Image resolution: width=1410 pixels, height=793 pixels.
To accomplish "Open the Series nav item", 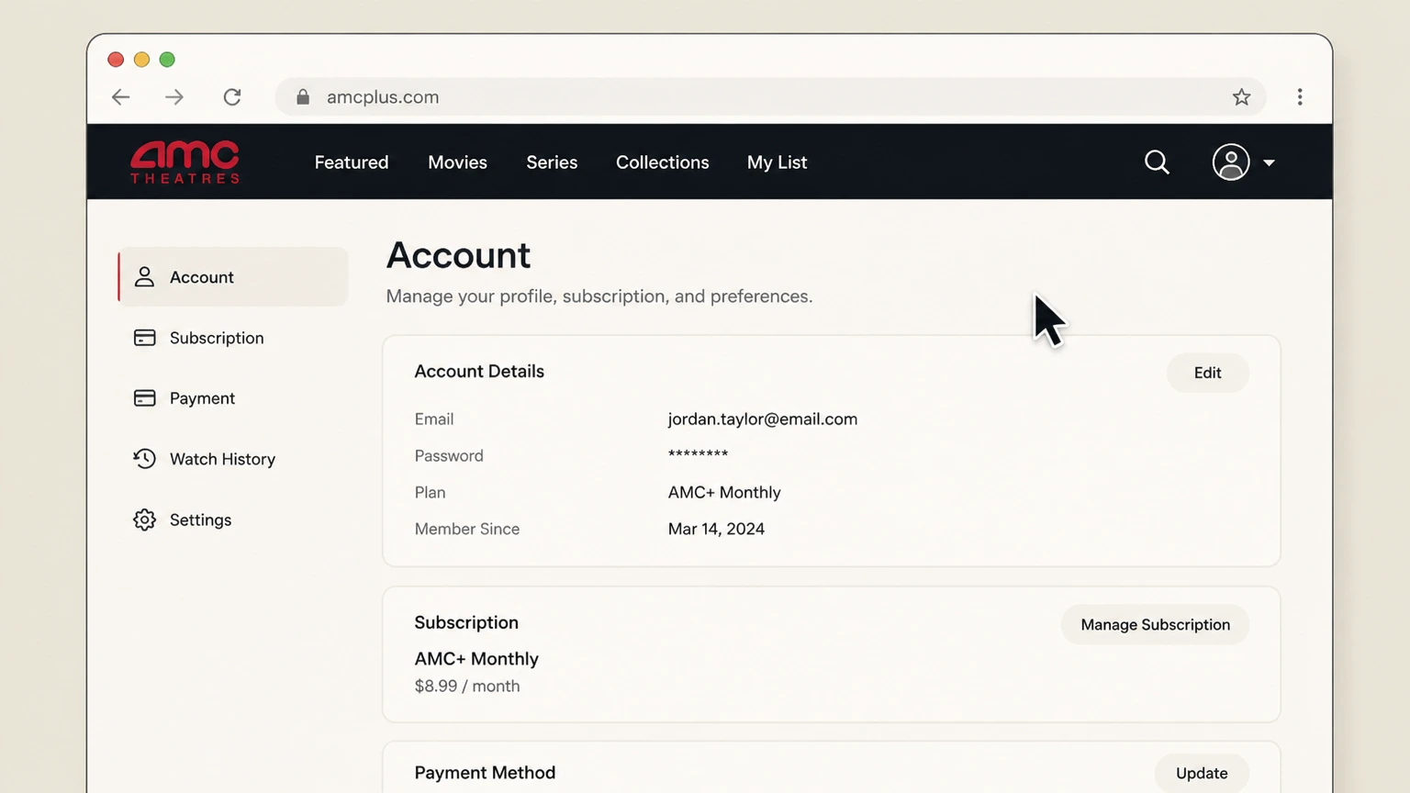I will pyautogui.click(x=552, y=162).
